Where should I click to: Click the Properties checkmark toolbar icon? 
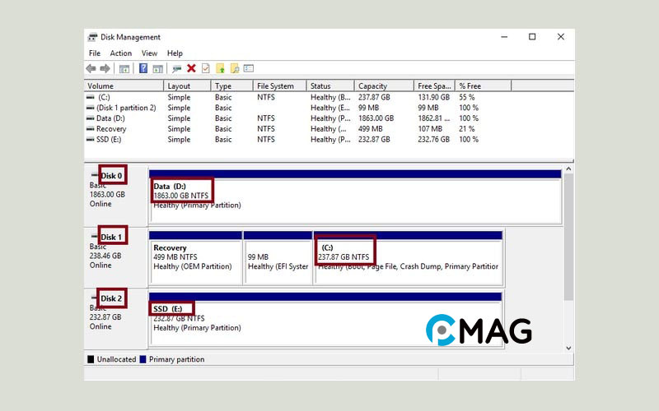point(206,68)
